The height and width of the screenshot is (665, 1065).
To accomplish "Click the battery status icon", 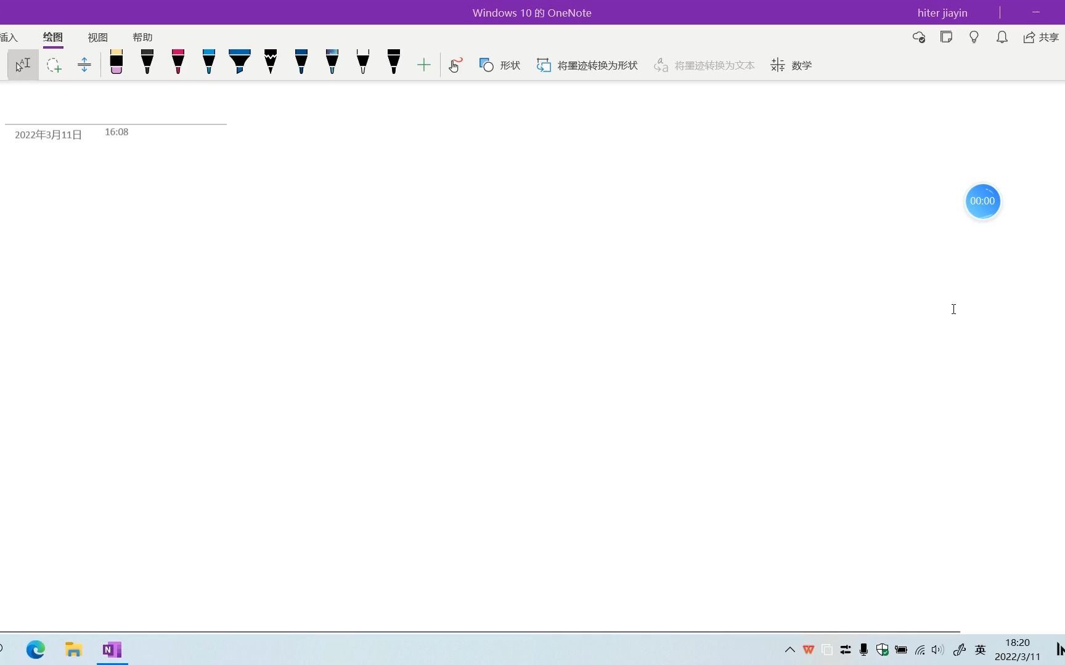I will pos(901,650).
